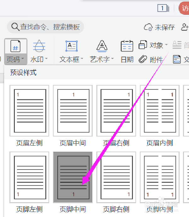Click the 对象 object icon

point(143,45)
